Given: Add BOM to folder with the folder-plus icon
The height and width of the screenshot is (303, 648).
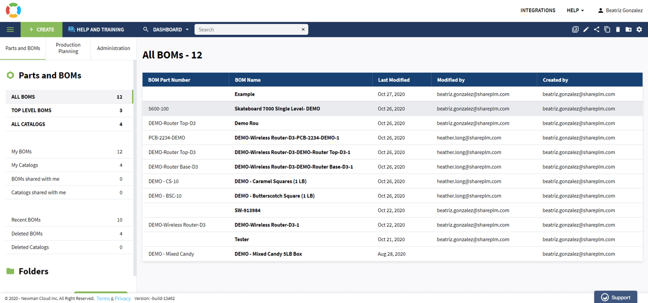Looking at the screenshot, I should click(x=628, y=29).
